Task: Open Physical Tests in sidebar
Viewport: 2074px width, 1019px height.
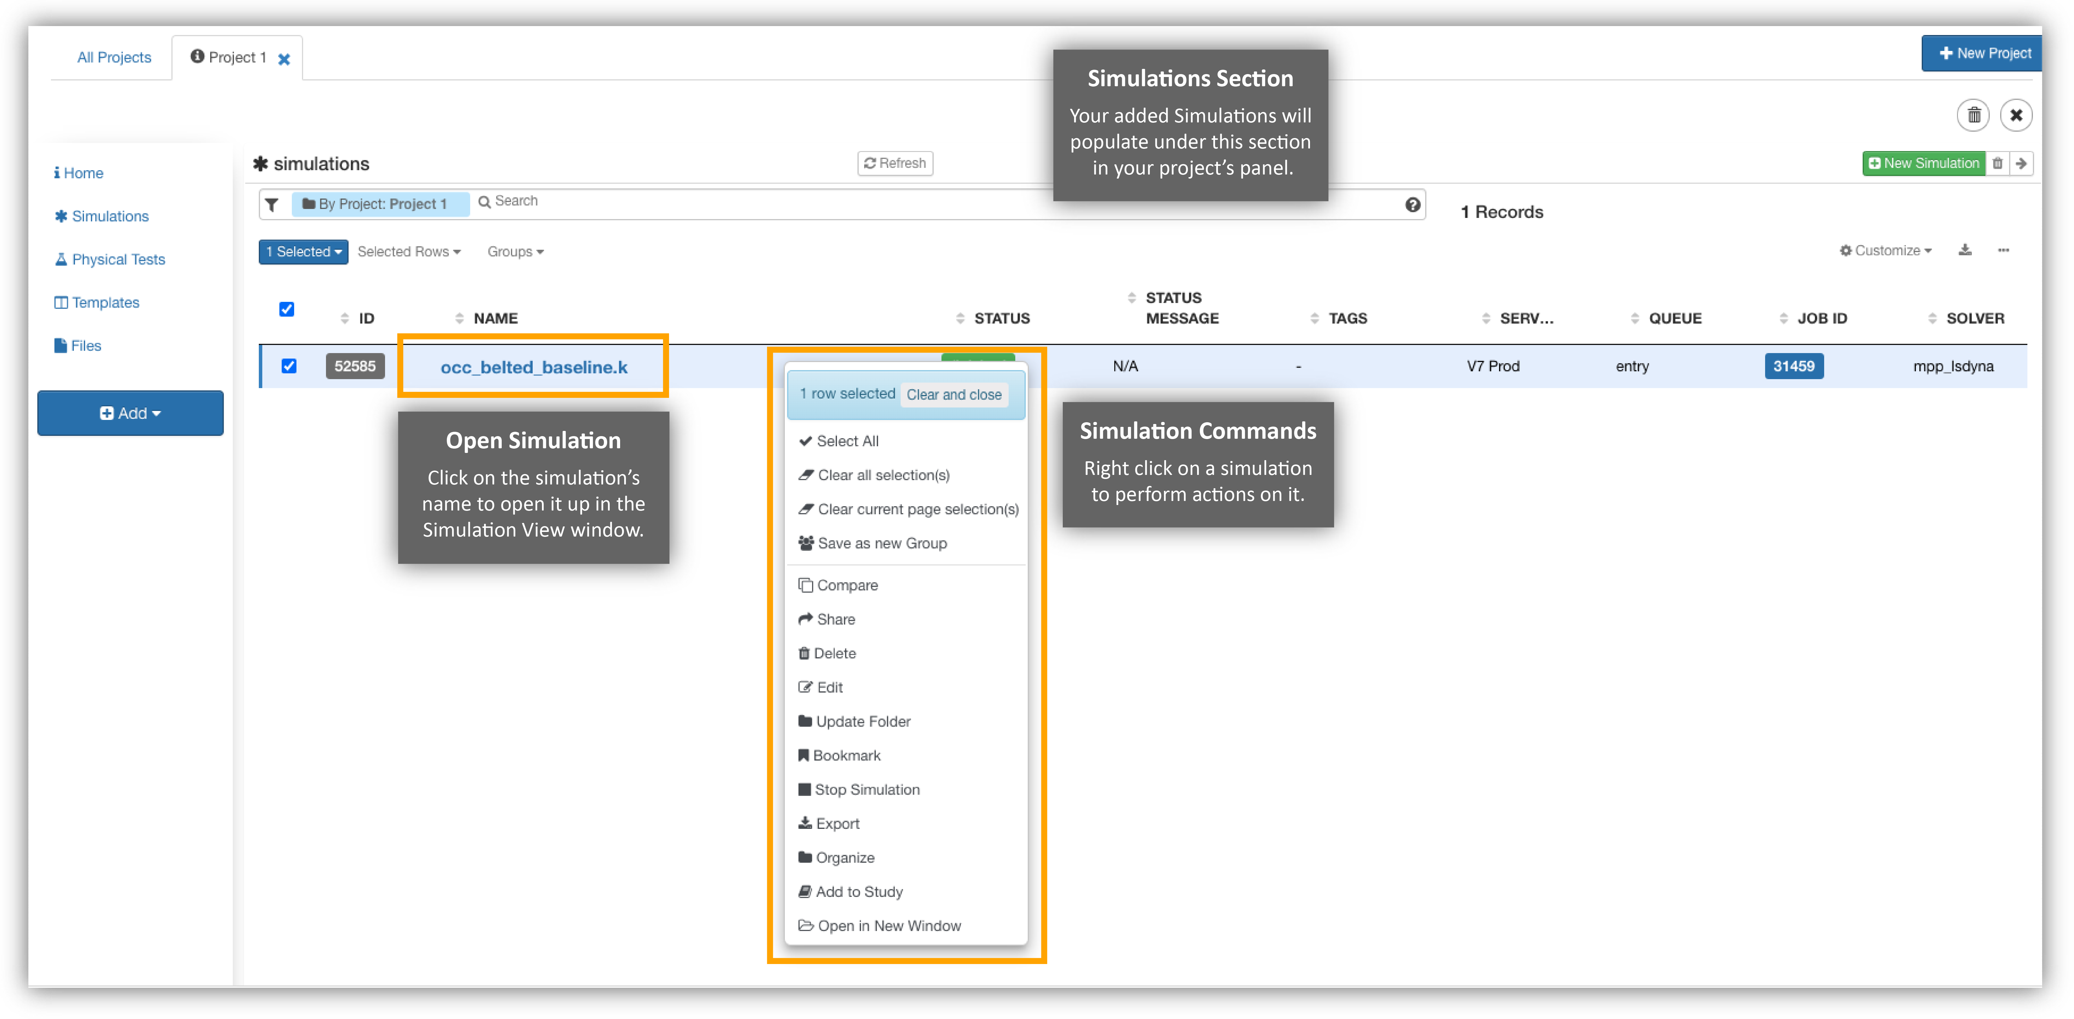Action: [110, 259]
